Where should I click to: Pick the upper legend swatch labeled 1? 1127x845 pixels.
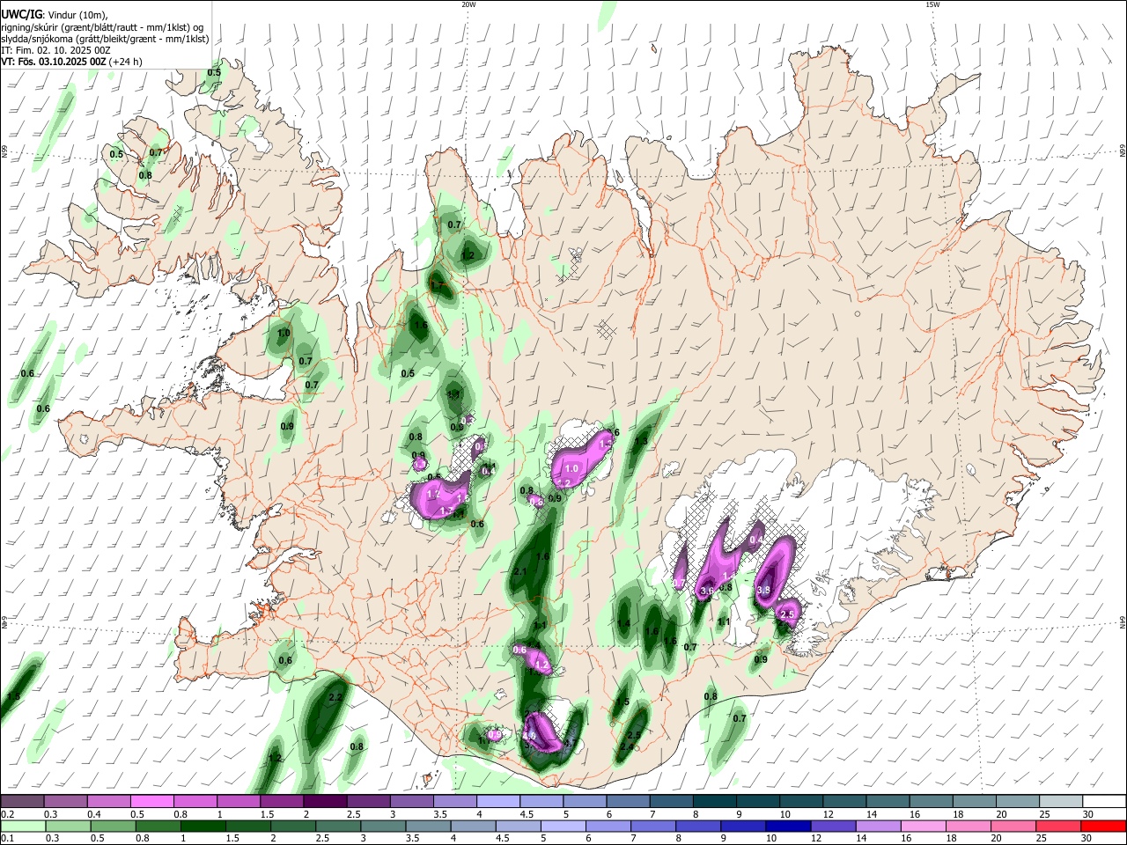239,801
